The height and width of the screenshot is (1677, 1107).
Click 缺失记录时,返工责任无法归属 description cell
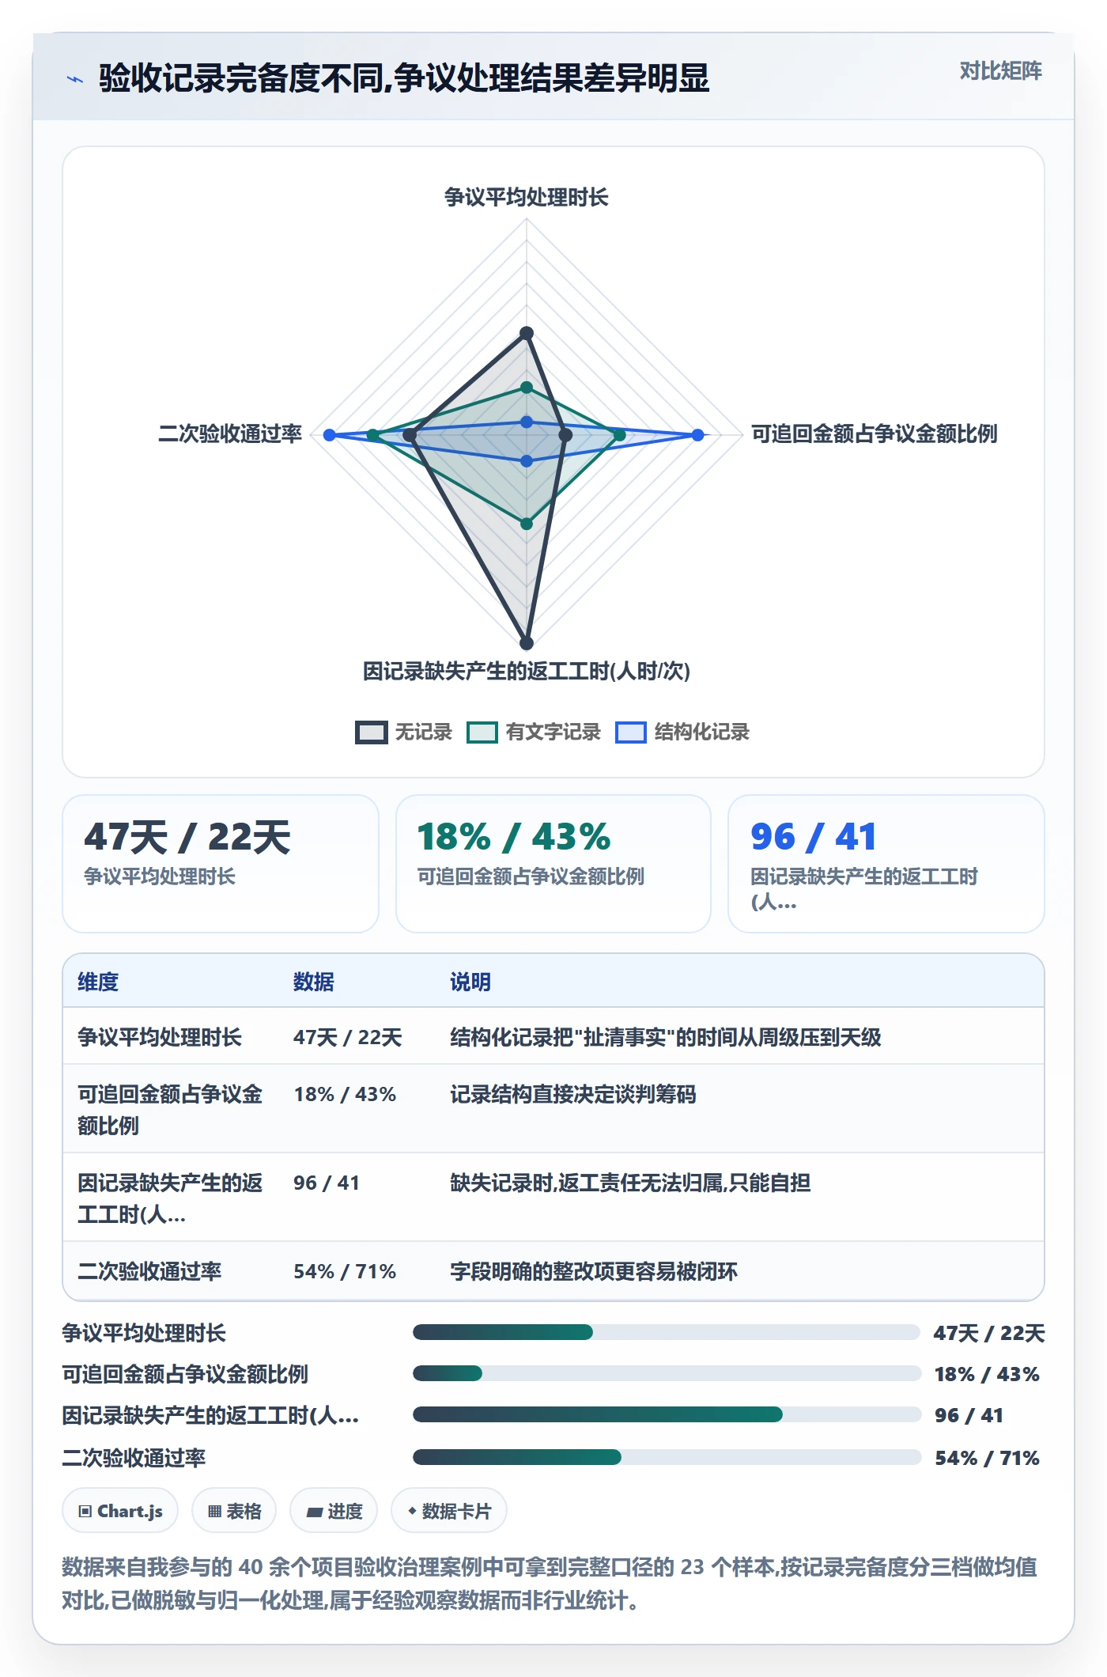pyautogui.click(x=630, y=1183)
